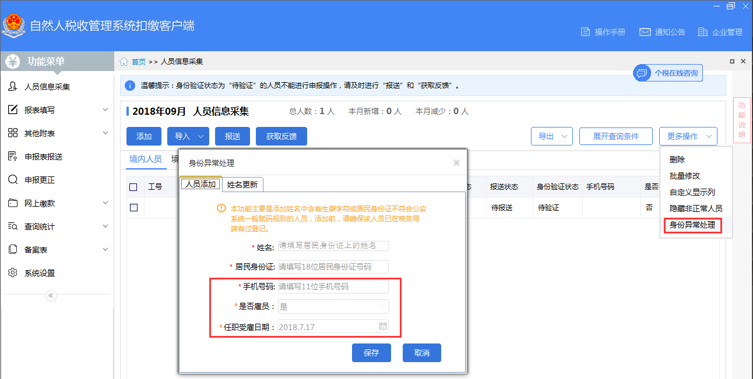Screen dimensions: 753x379
Task: Select 隐藏非正常人员 menu entry
Action: tap(696, 208)
